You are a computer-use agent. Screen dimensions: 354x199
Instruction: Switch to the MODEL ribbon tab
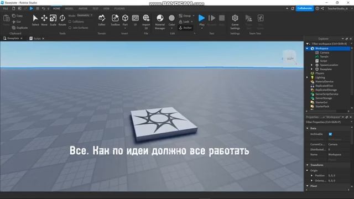tap(69, 9)
